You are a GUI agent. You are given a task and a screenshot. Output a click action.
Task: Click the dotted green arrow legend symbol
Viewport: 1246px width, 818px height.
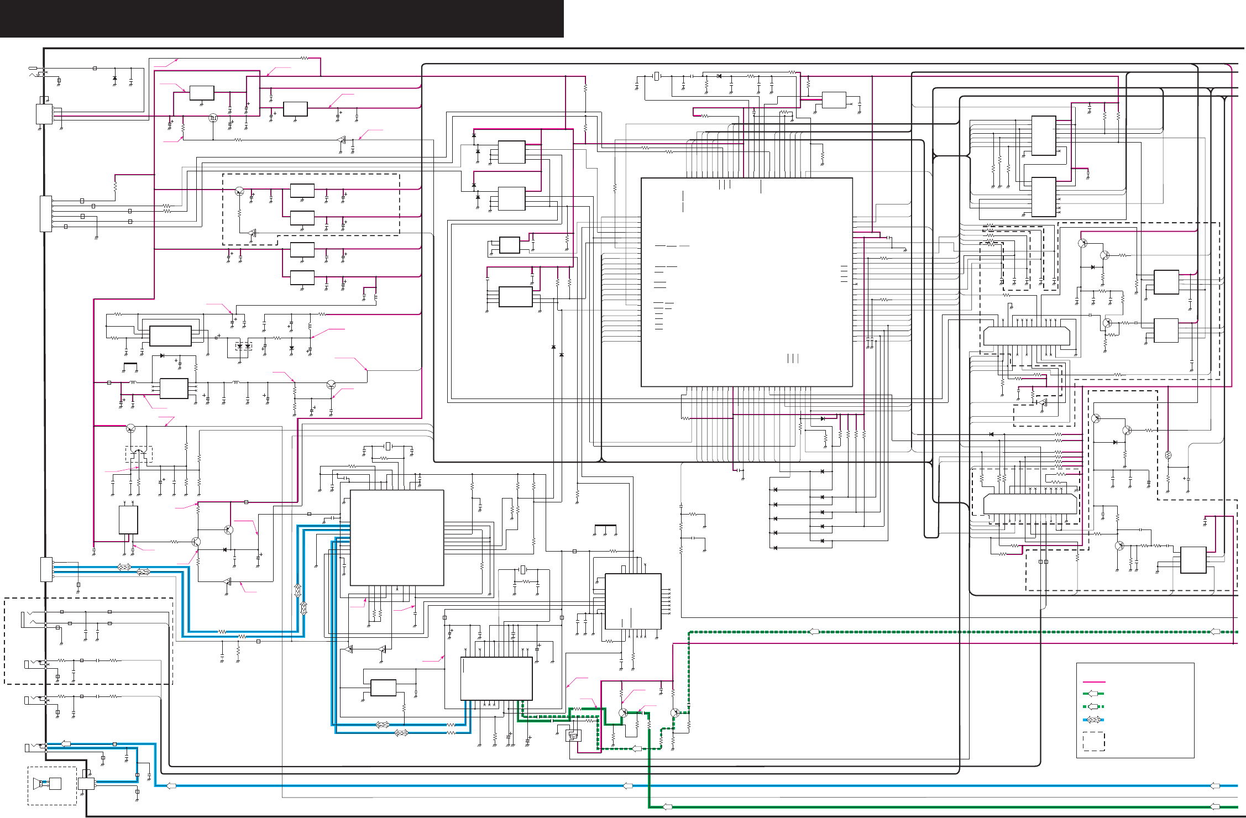(1093, 706)
